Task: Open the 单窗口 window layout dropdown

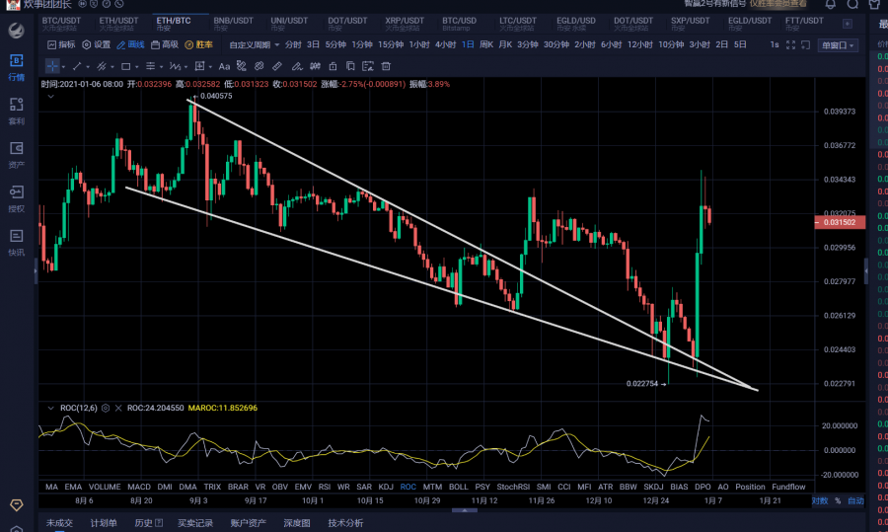Action: click(838, 45)
